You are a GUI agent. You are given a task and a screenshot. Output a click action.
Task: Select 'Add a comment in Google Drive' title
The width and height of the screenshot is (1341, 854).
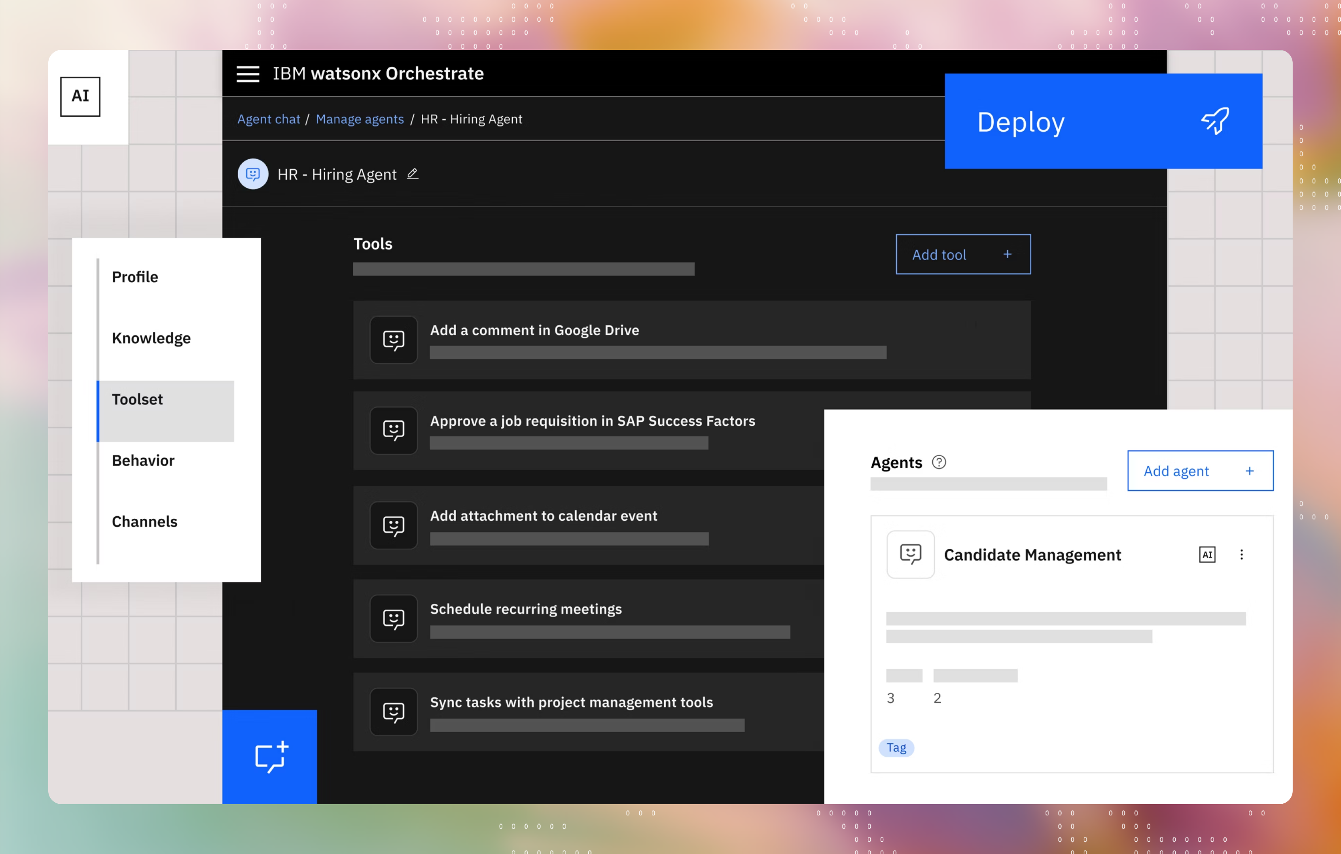[x=534, y=330]
